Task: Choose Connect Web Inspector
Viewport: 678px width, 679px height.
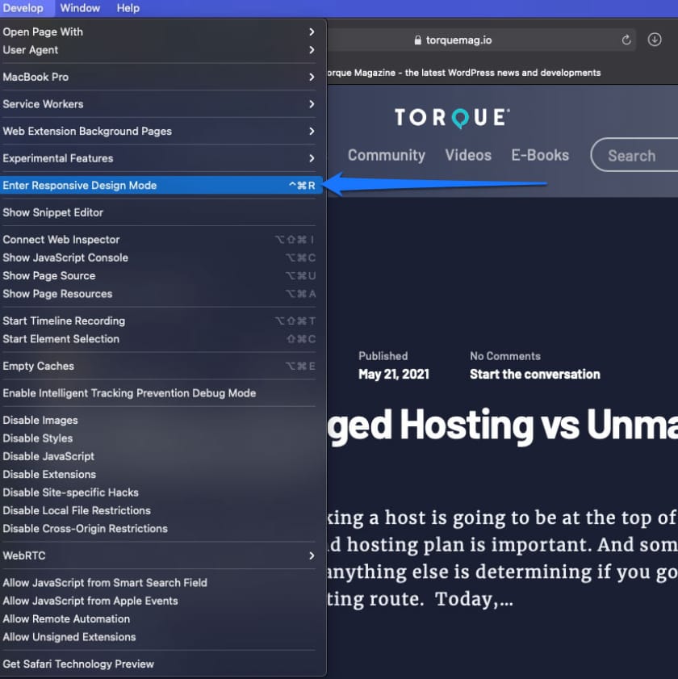Action: pyautogui.click(x=158, y=240)
